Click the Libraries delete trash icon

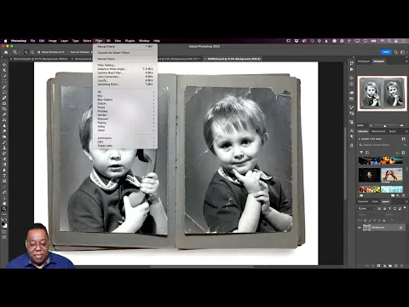[x=404, y=195]
